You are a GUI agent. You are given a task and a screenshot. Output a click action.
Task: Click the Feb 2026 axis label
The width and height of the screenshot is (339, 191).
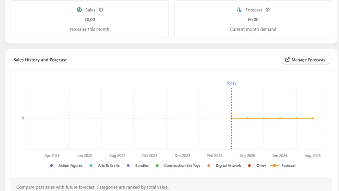click(215, 155)
